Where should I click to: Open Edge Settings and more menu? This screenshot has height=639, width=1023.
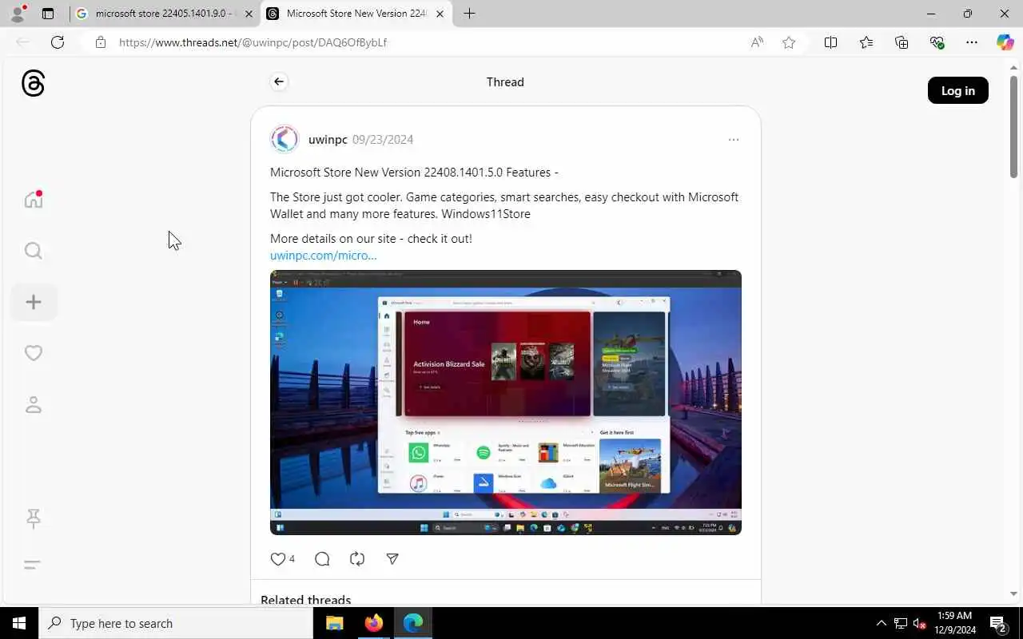click(x=972, y=42)
